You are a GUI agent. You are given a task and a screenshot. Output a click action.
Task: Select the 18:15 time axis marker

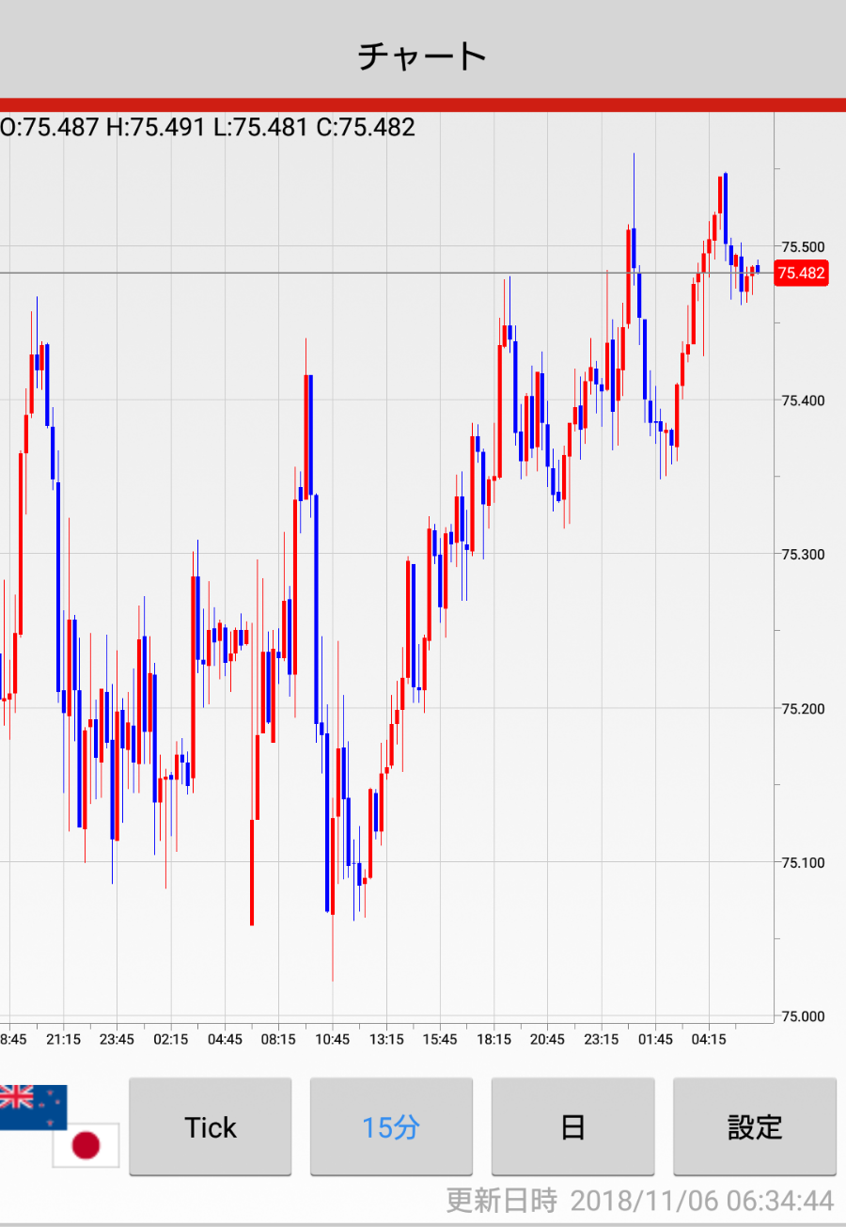pyautogui.click(x=493, y=1040)
